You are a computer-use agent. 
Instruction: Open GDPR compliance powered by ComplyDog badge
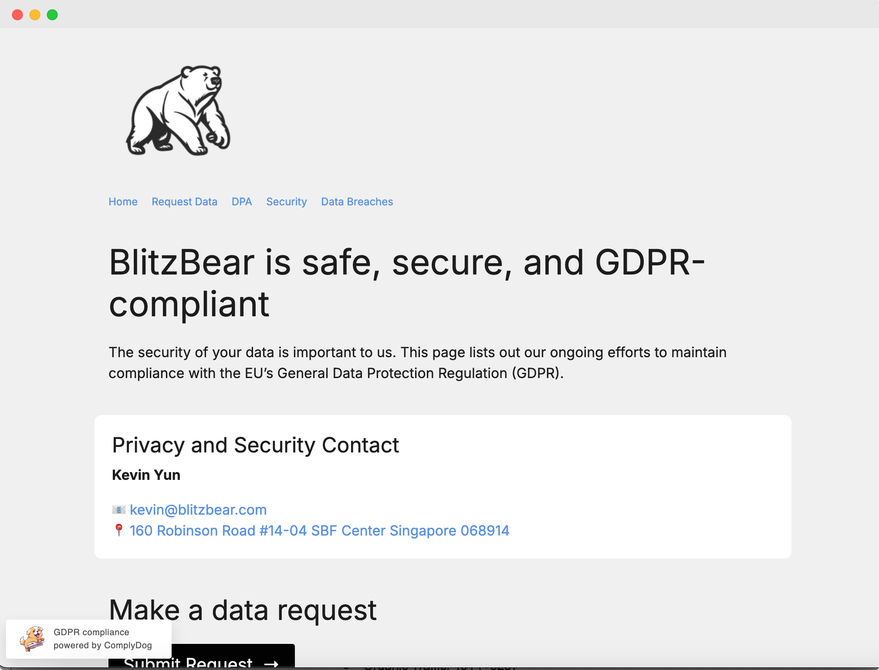[89, 639]
